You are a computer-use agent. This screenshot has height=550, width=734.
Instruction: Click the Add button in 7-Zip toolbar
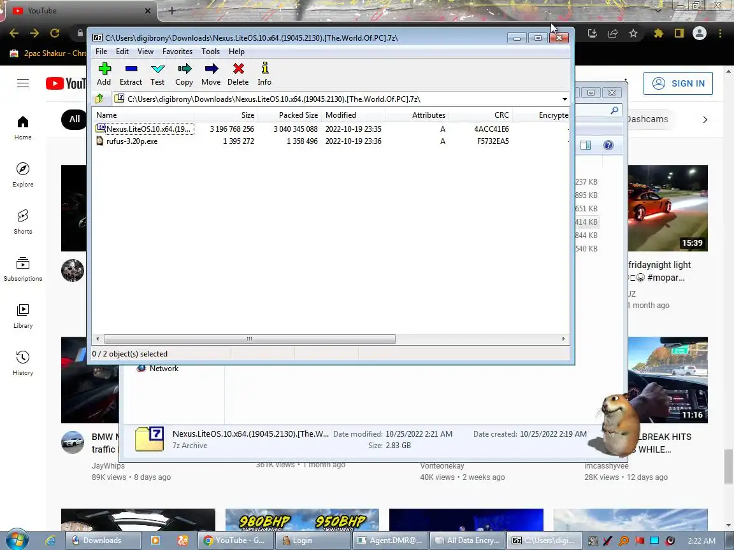104,74
